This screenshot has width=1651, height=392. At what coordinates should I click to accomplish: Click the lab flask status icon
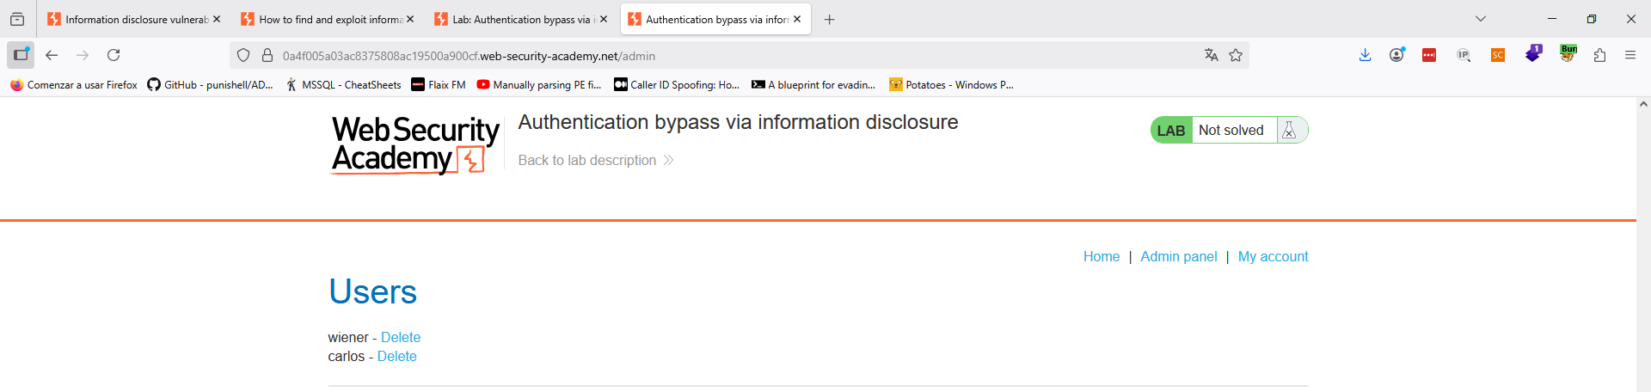(1289, 130)
